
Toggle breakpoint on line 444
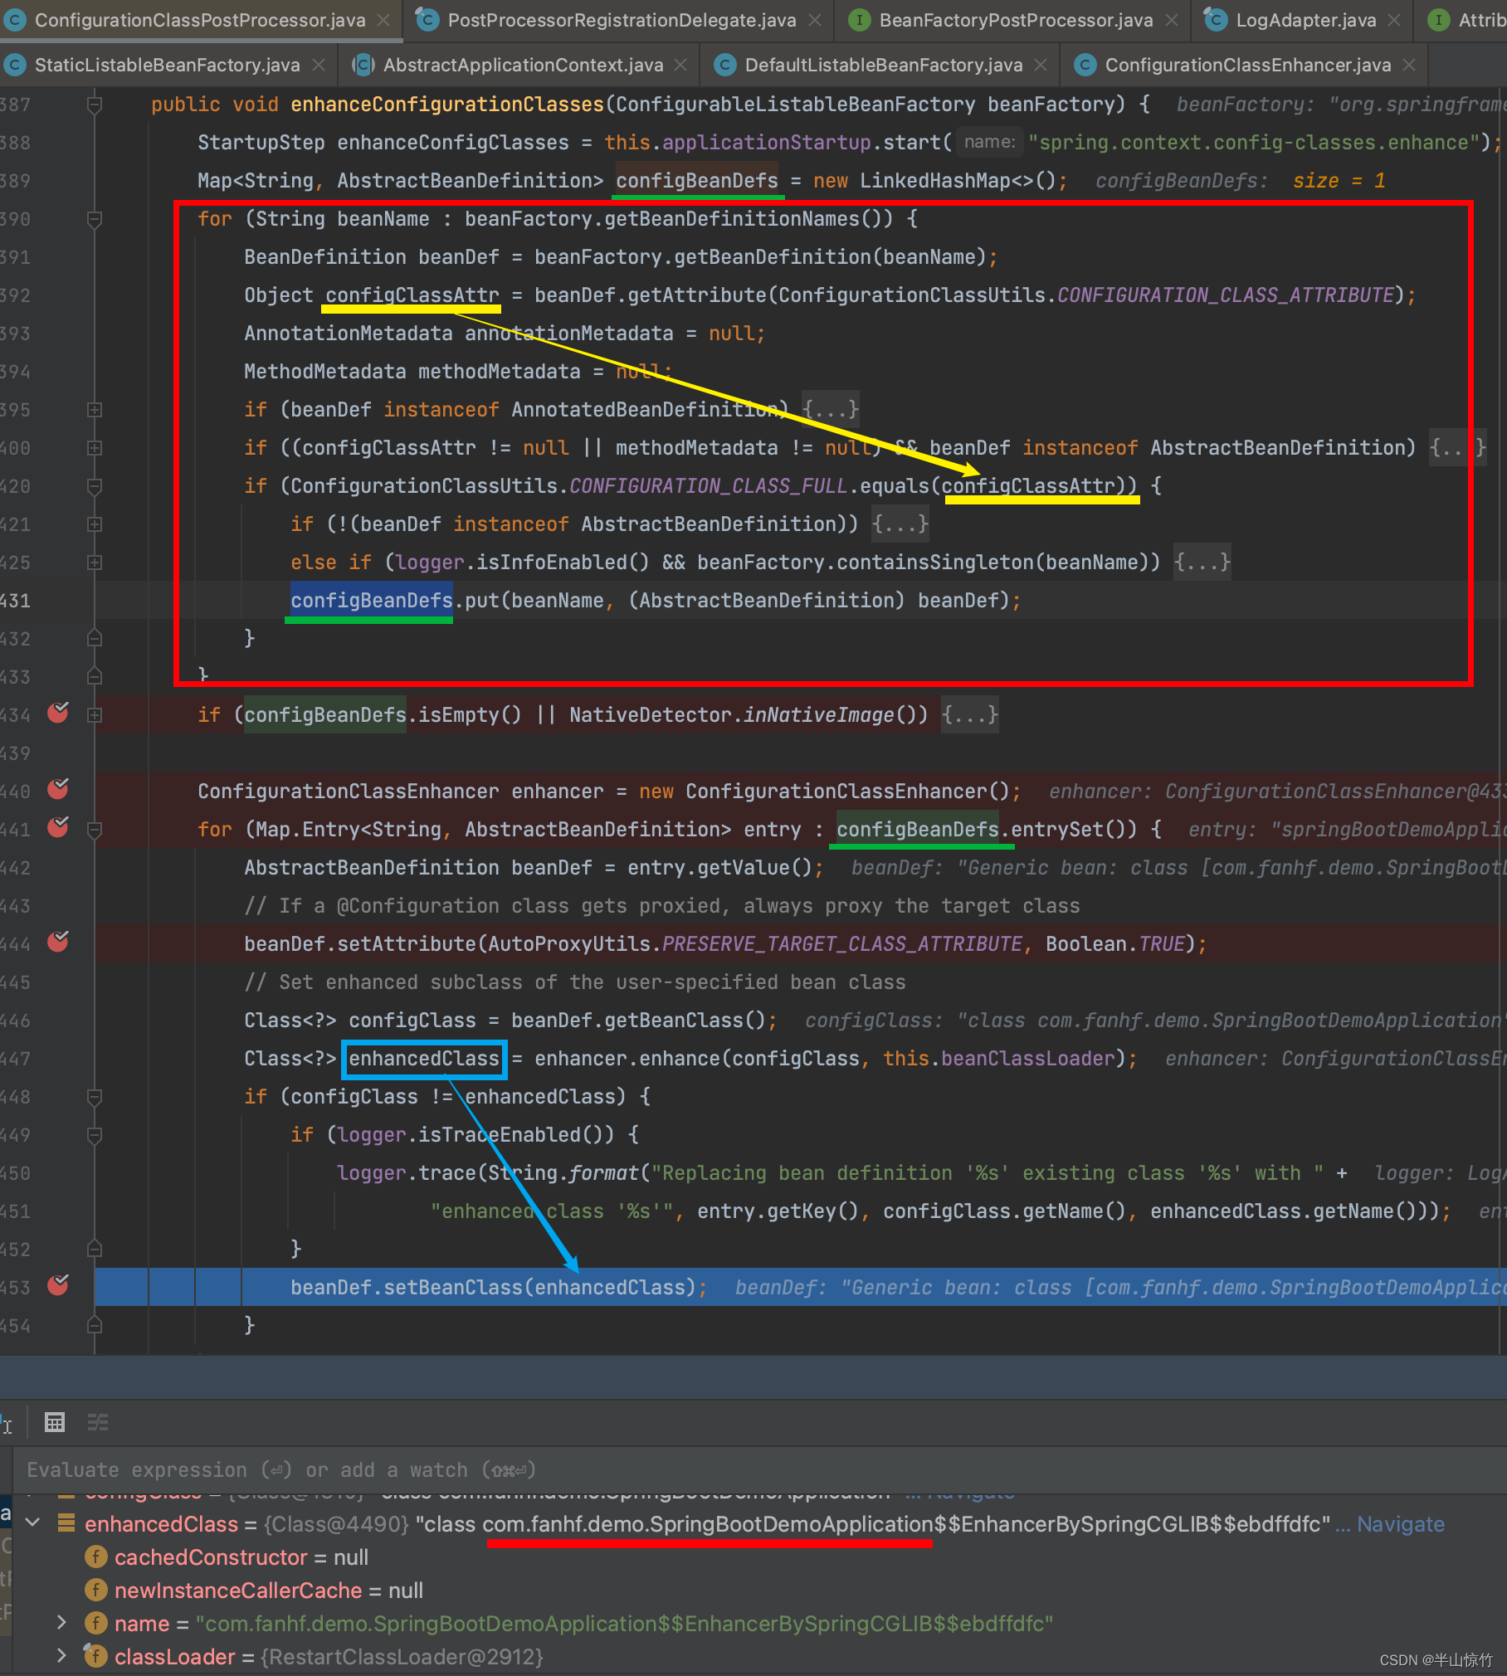pos(58,942)
